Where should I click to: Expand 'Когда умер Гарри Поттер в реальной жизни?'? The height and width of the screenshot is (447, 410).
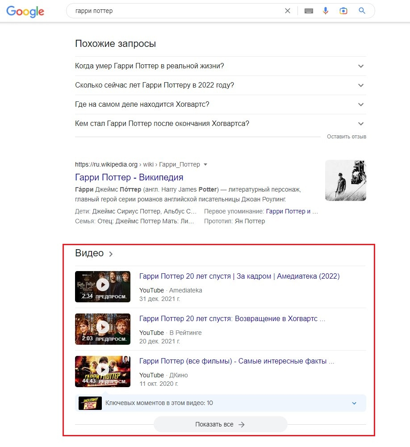coord(220,66)
